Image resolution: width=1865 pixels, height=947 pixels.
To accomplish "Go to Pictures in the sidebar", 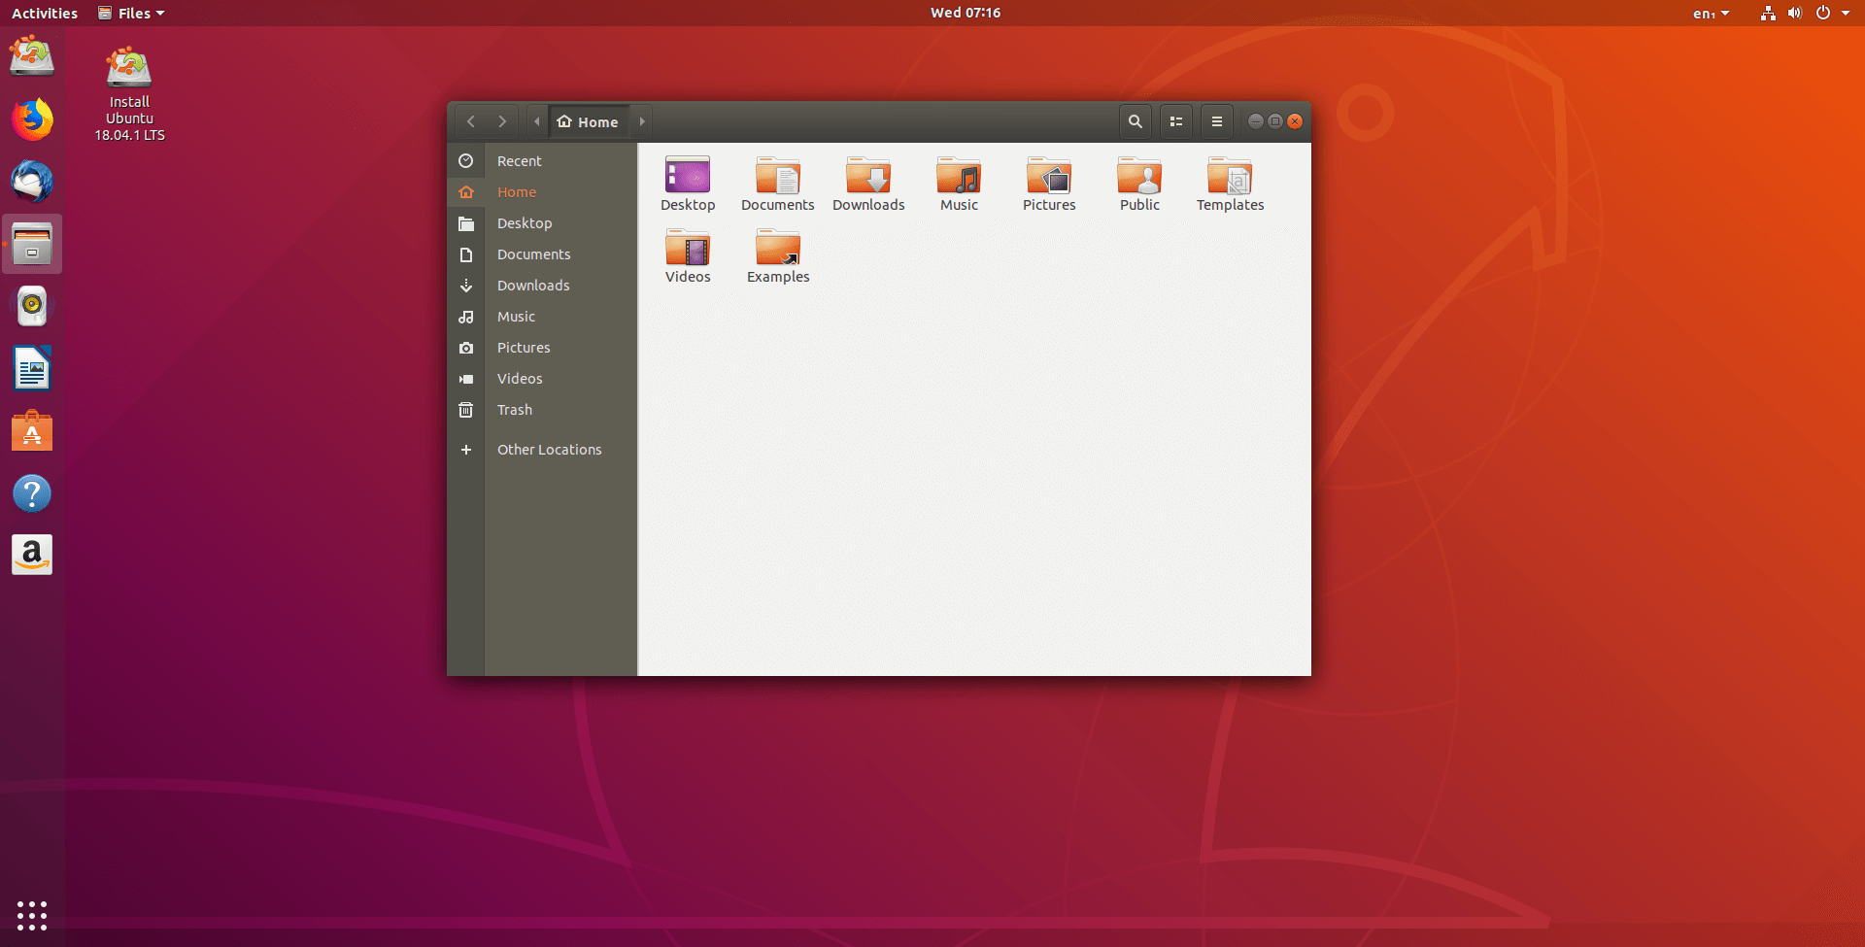I will pyautogui.click(x=542, y=348).
